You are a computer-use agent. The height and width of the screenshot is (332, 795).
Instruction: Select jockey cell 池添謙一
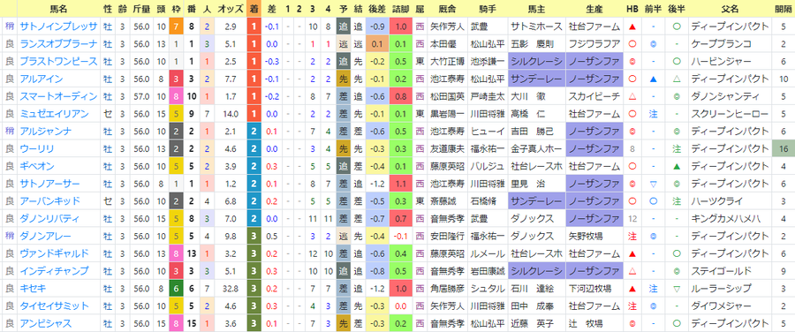tap(488, 61)
